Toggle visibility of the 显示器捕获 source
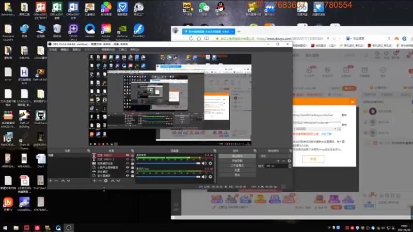Screen dimensions: 413x232 pyautogui.click(x=128, y=175)
